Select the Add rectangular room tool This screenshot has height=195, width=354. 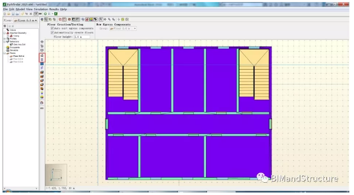(x=42, y=59)
